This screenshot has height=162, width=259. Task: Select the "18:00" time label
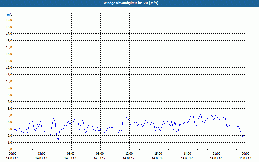point(187,154)
